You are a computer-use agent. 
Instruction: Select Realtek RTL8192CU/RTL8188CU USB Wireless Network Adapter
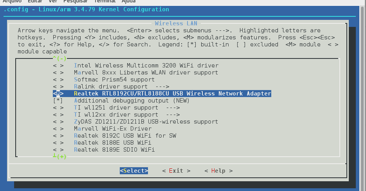tap(173, 94)
